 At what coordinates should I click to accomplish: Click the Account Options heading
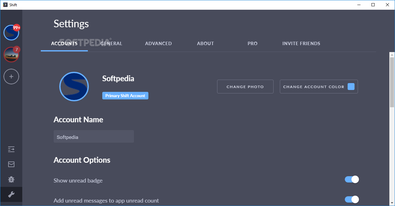82,160
